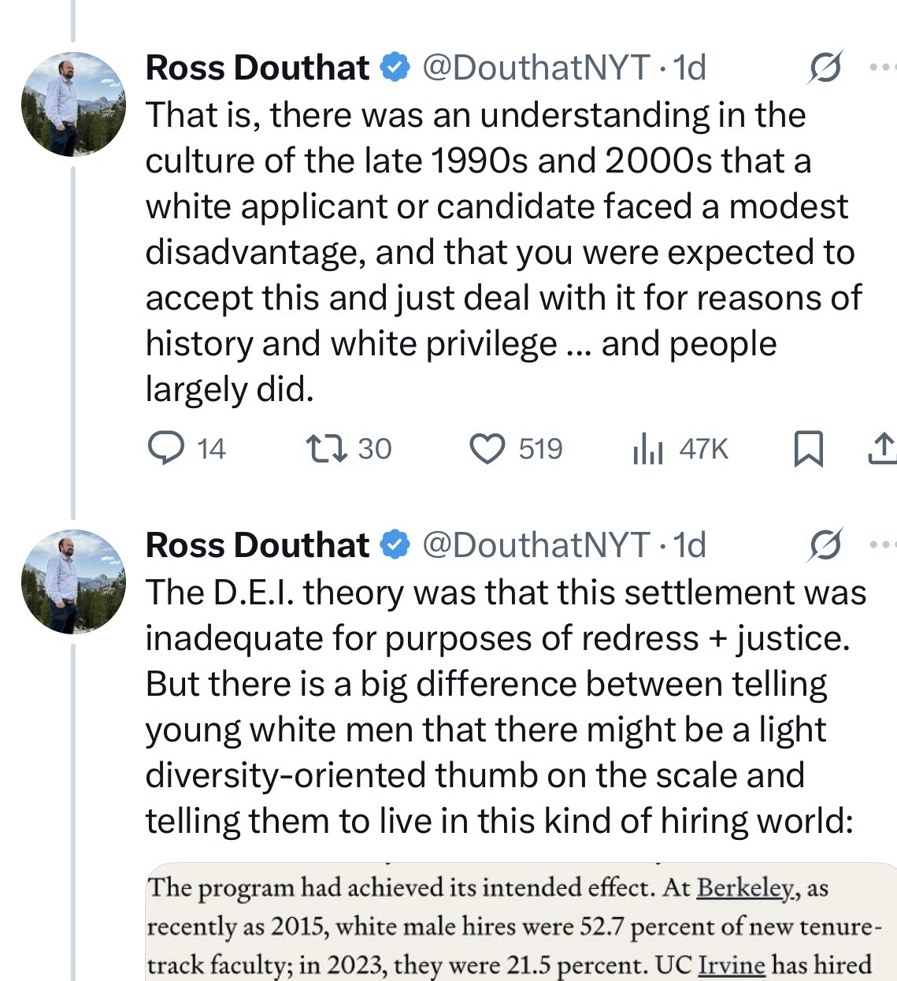Open more options on first tweet

[884, 68]
